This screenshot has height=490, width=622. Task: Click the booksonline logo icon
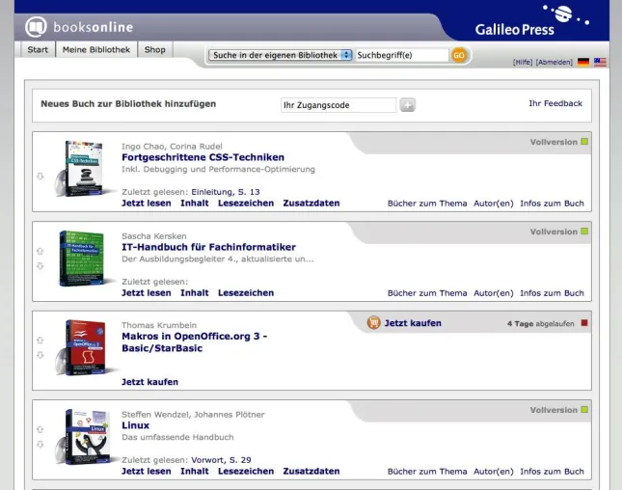(x=36, y=27)
